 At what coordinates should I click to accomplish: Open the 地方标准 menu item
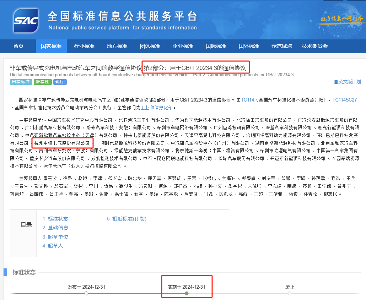tap(117, 46)
